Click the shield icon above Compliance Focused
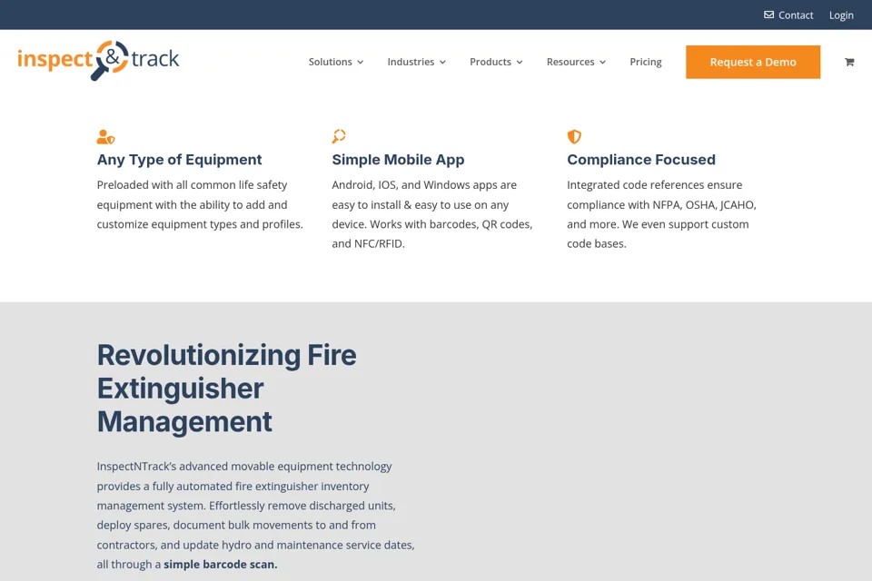The height and width of the screenshot is (581, 872). coord(574,136)
